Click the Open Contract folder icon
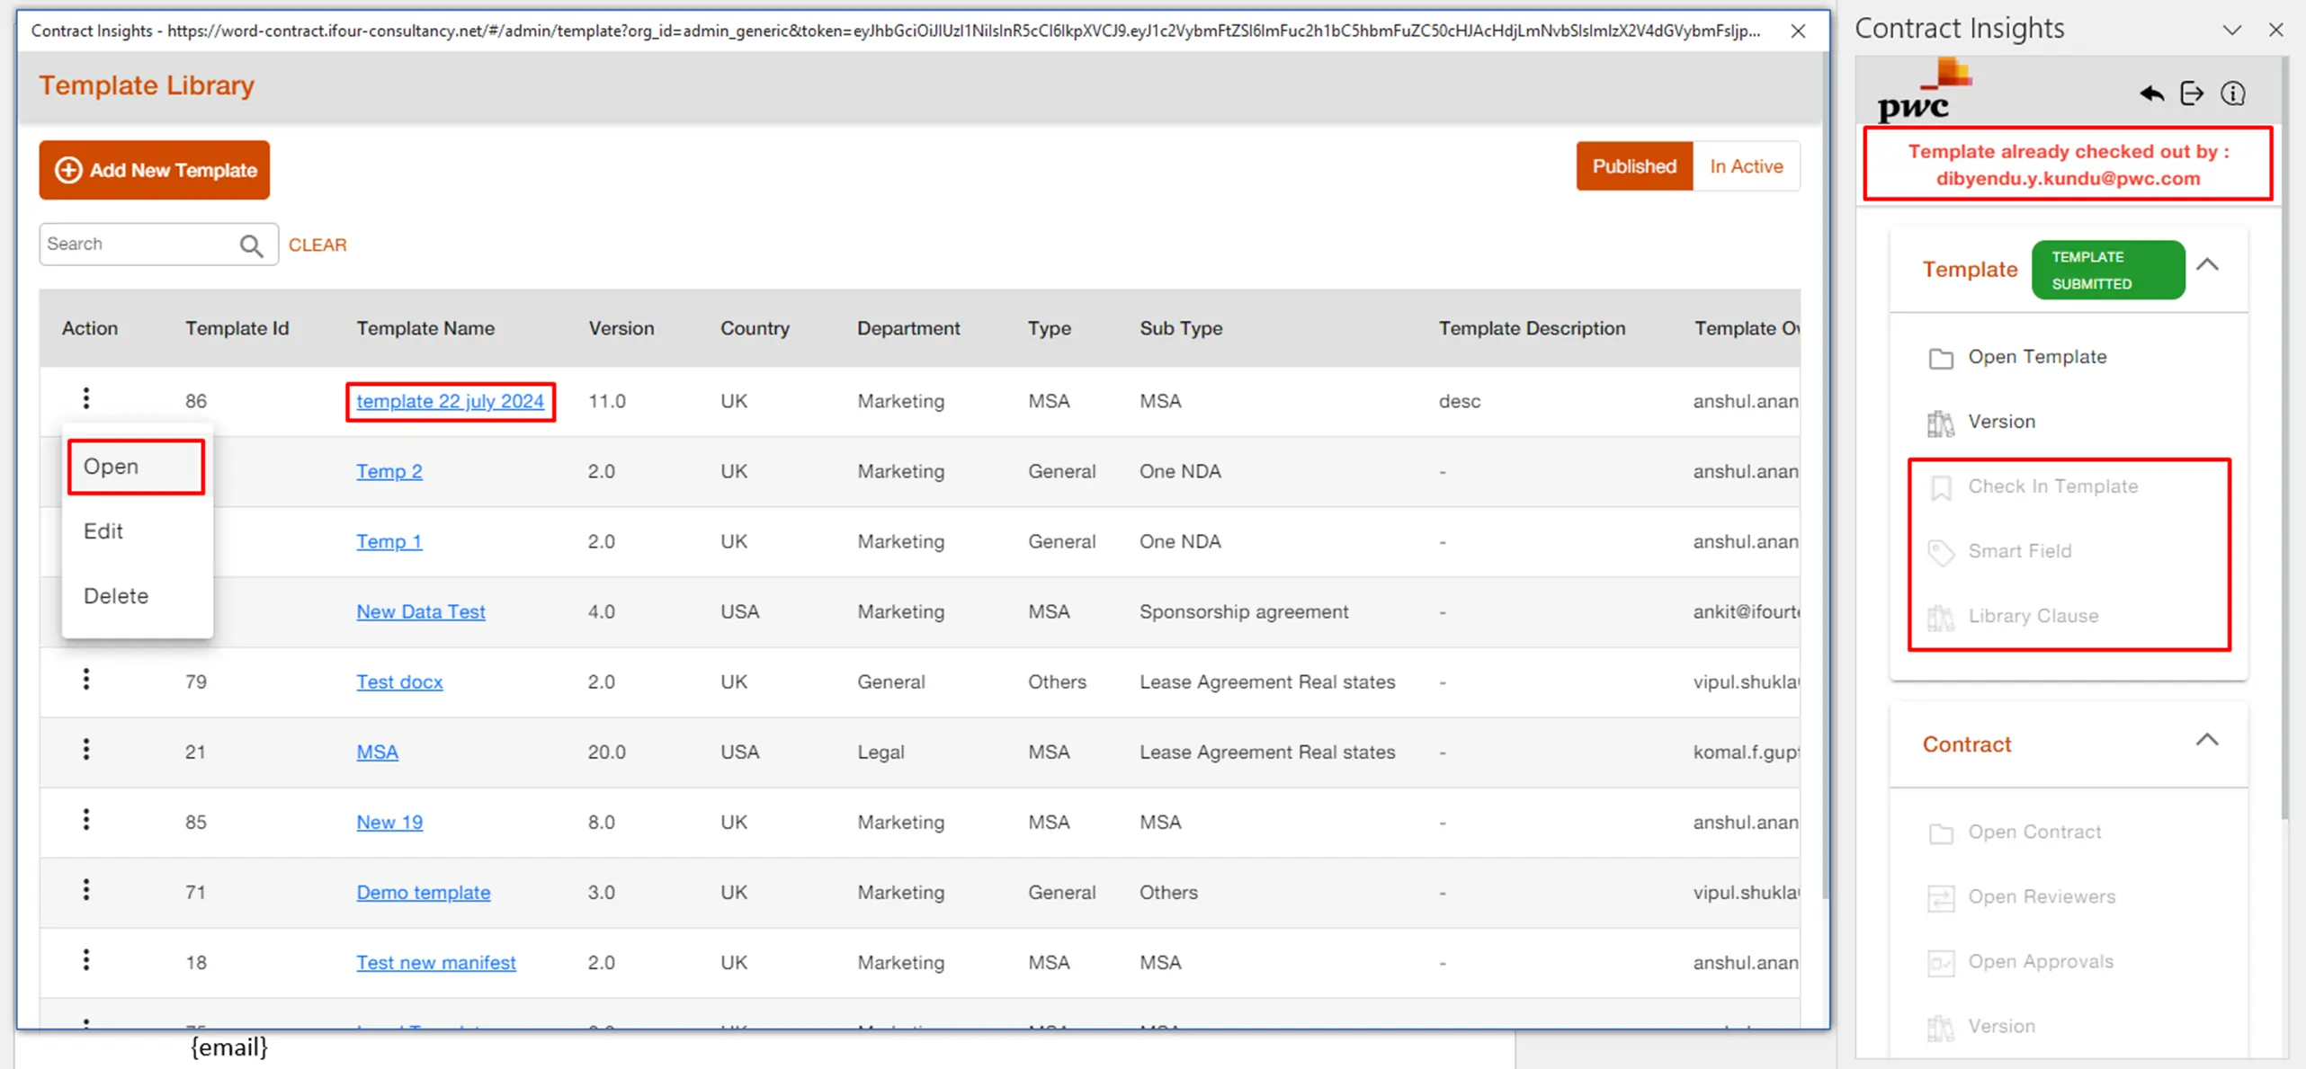Viewport: 2306px width, 1069px height. (x=1941, y=833)
